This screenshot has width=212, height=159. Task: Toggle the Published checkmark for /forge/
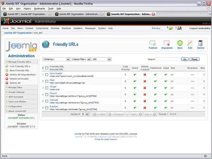pyautogui.click(x=155, y=88)
